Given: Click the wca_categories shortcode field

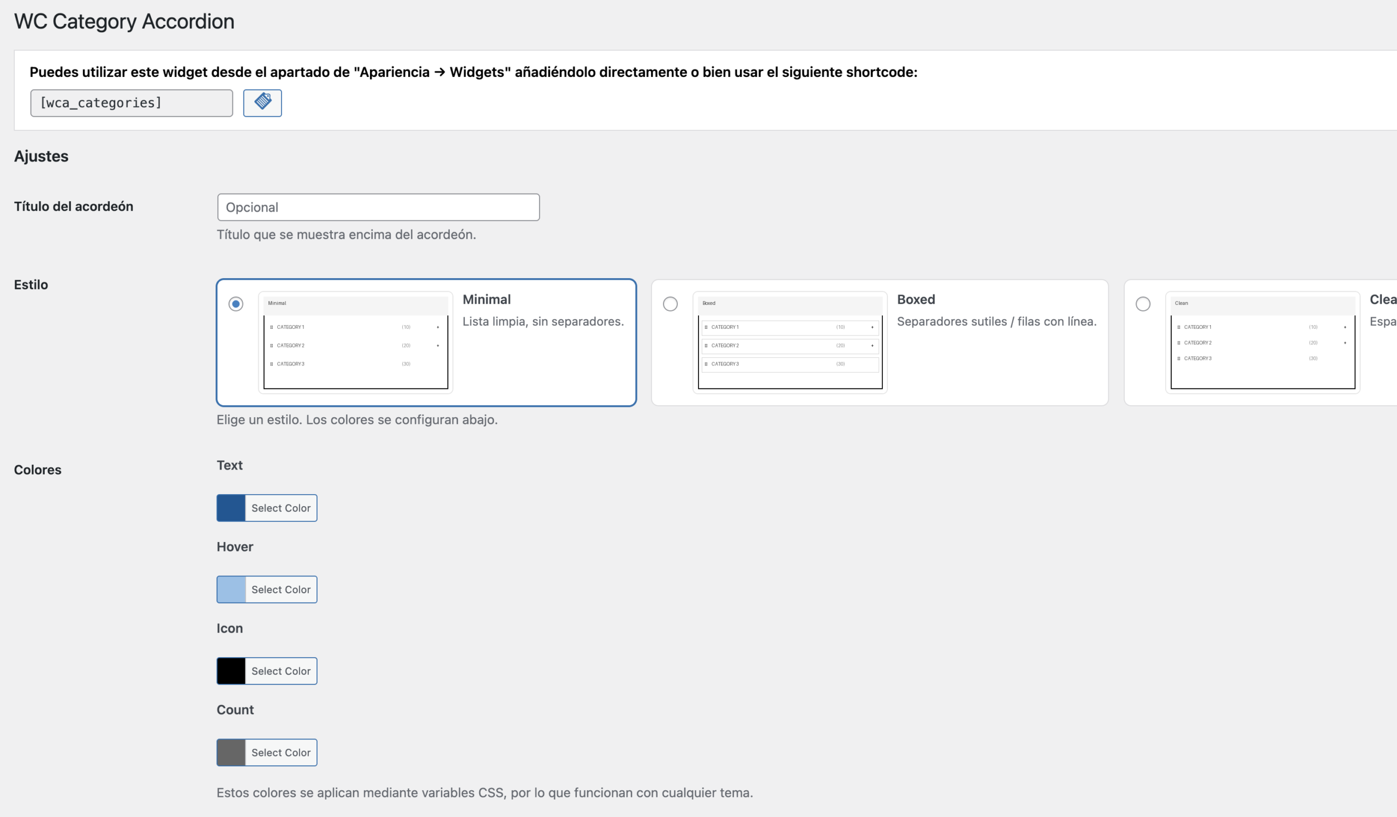Looking at the screenshot, I should tap(132, 103).
